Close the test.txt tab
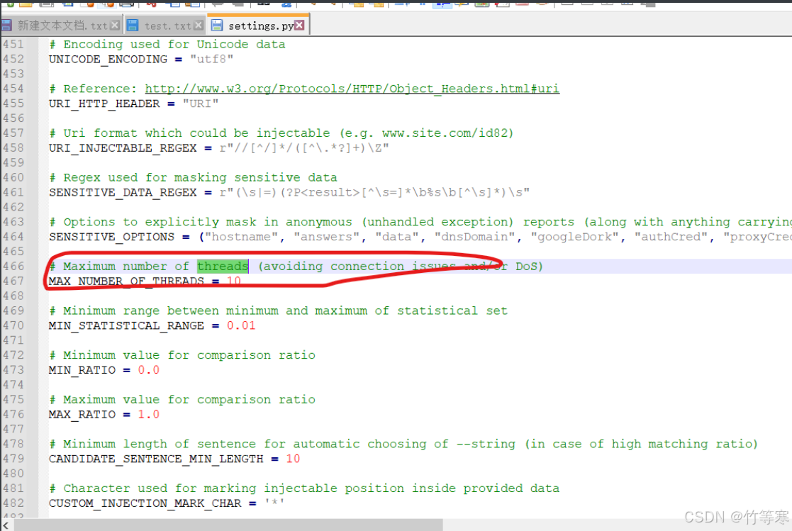Viewport: 792px width, 531px height. click(x=198, y=26)
